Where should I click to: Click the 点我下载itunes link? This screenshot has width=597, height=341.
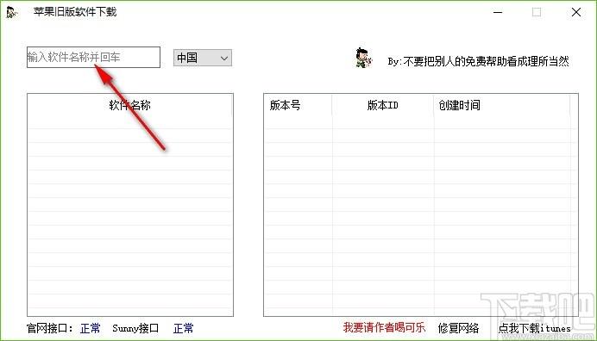point(535,328)
